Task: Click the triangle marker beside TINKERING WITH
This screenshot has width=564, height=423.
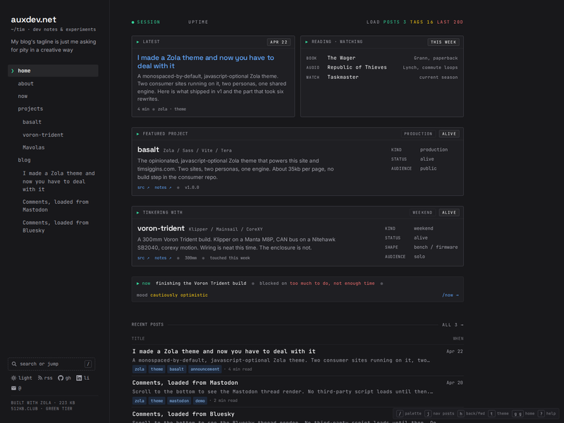Action: tap(137, 213)
